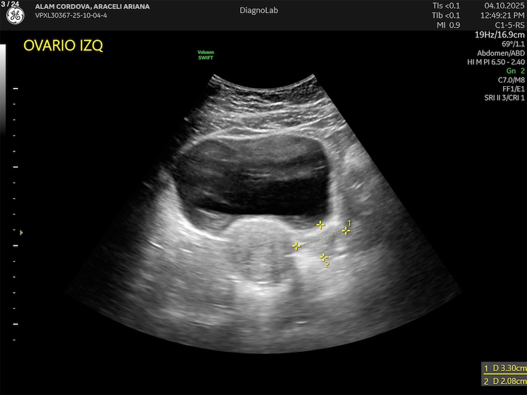Click the bottom caliper cross of measurement 2
Screen dimensions: 527x395
324,257
